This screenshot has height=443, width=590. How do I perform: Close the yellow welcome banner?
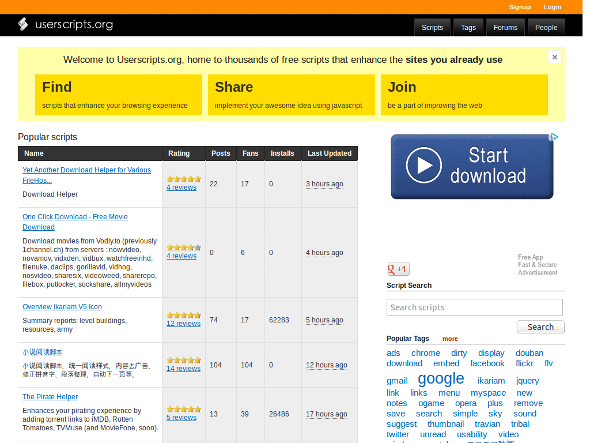(554, 57)
